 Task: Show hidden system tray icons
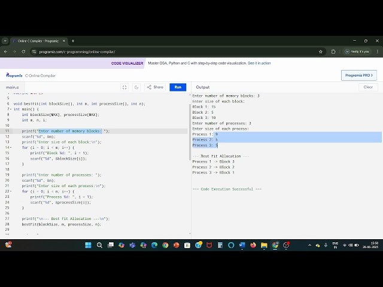[x=309, y=245]
